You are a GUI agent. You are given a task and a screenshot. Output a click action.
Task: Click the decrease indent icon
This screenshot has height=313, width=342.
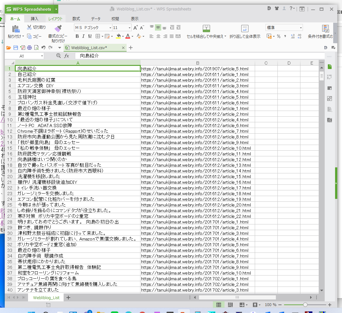pos(172,27)
